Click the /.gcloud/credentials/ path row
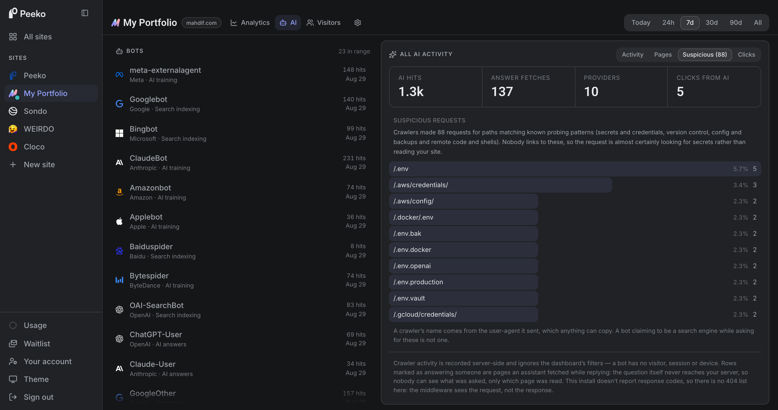Screen dimensions: 778x410 (575, 315)
